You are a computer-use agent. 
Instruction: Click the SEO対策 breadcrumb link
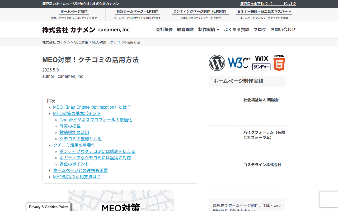81,42
